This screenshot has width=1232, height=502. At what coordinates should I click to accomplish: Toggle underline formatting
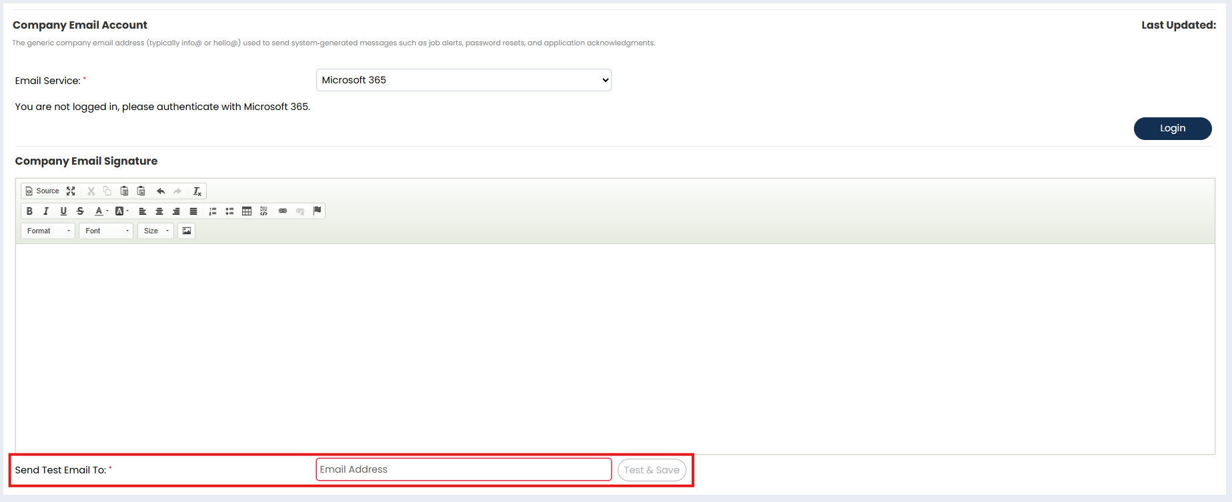[63, 211]
